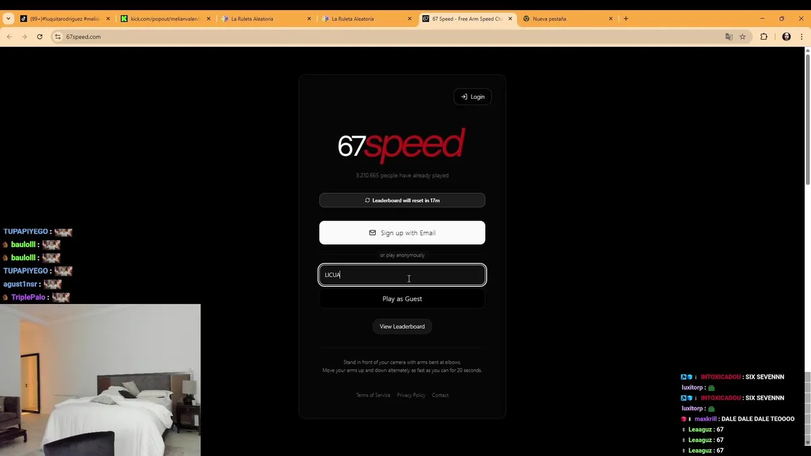811x456 pixels.
Task: Click the webcam overlay showing the bedroom
Action: 100,380
